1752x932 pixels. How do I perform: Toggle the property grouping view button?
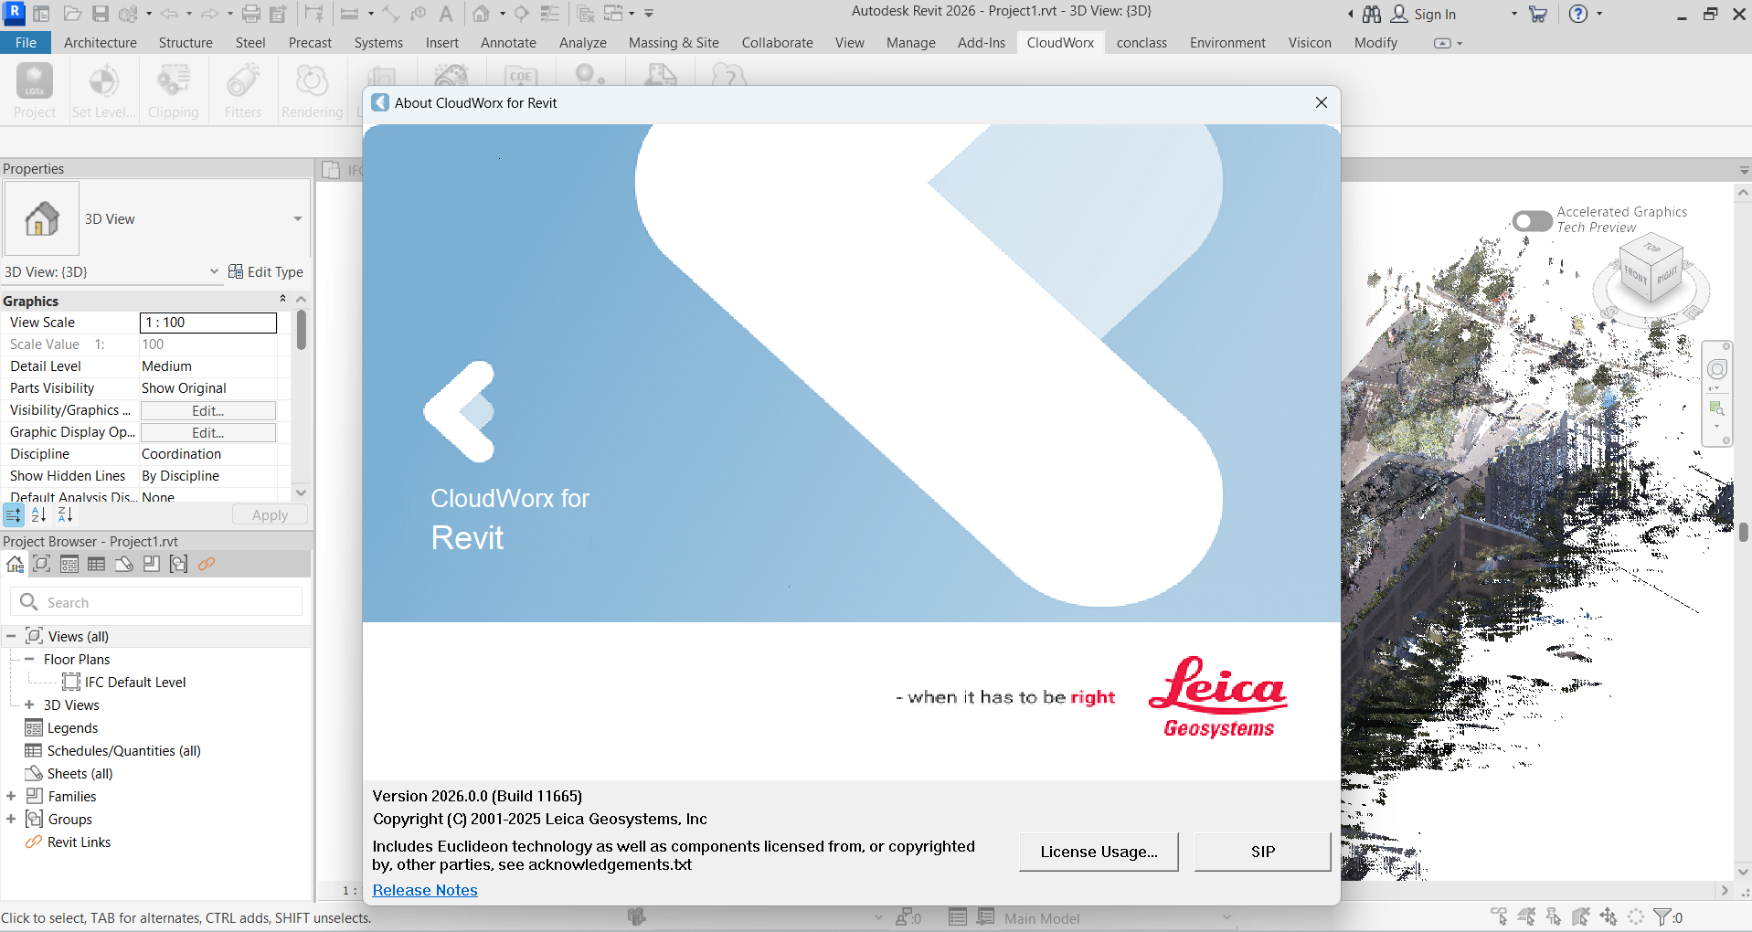[14, 515]
